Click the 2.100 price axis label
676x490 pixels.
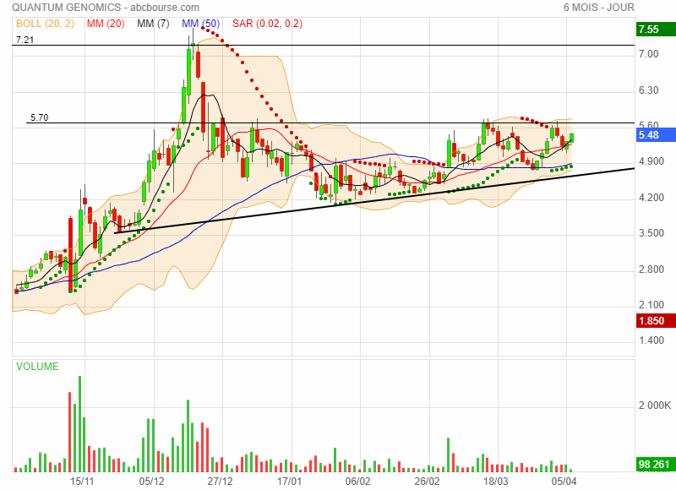pyautogui.click(x=651, y=305)
